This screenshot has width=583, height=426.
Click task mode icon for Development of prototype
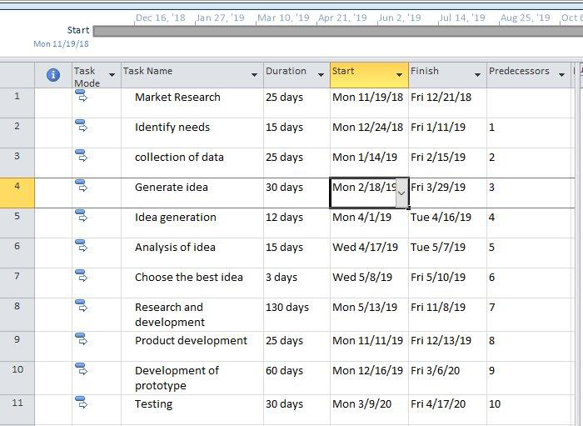81,369
